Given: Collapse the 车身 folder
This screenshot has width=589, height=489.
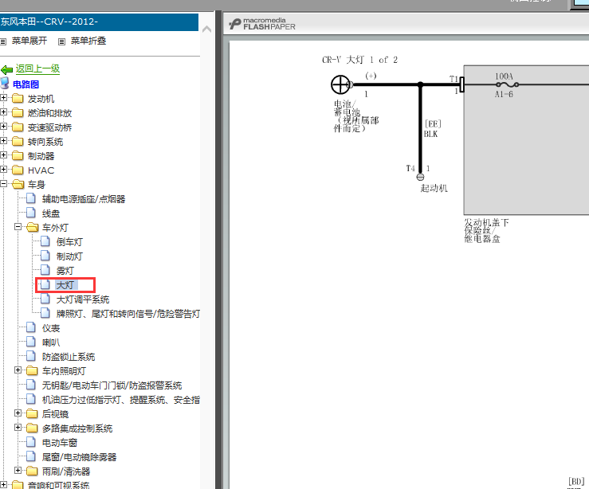Looking at the screenshot, I should [4, 184].
